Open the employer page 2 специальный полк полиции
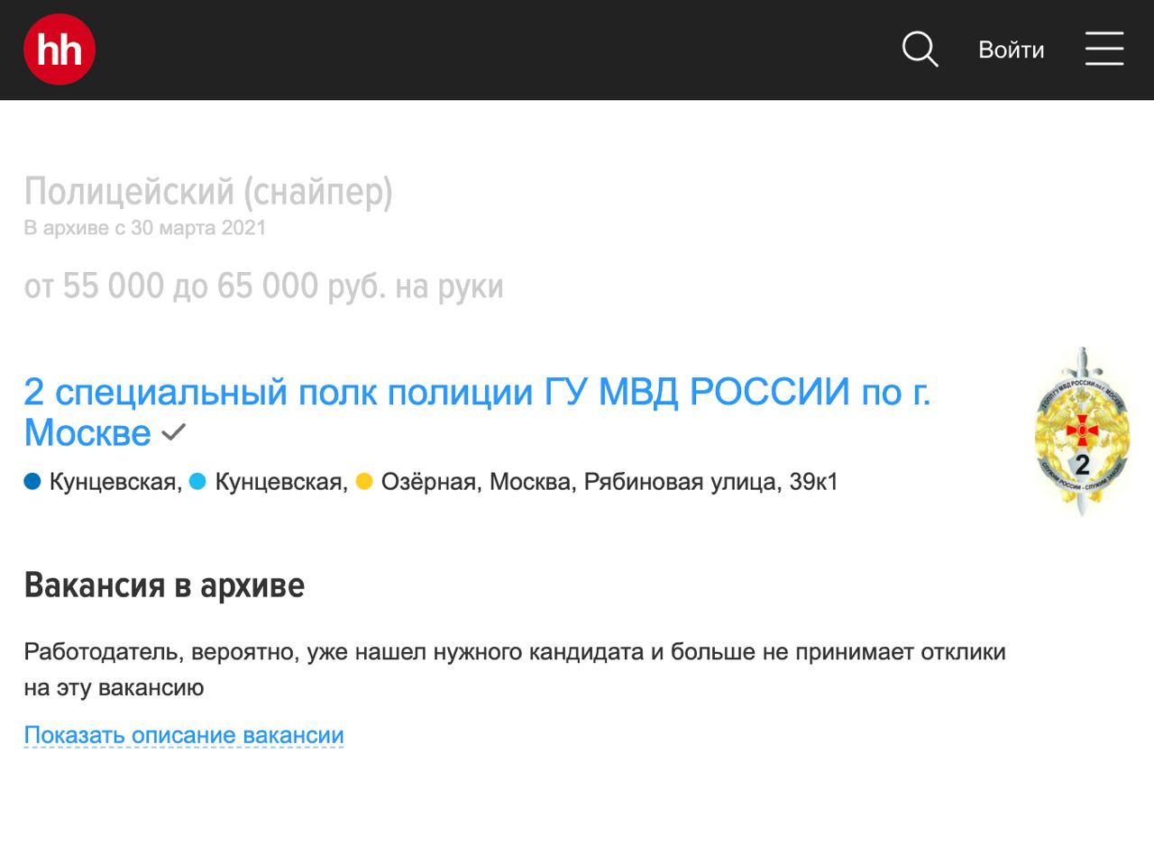 (x=477, y=413)
